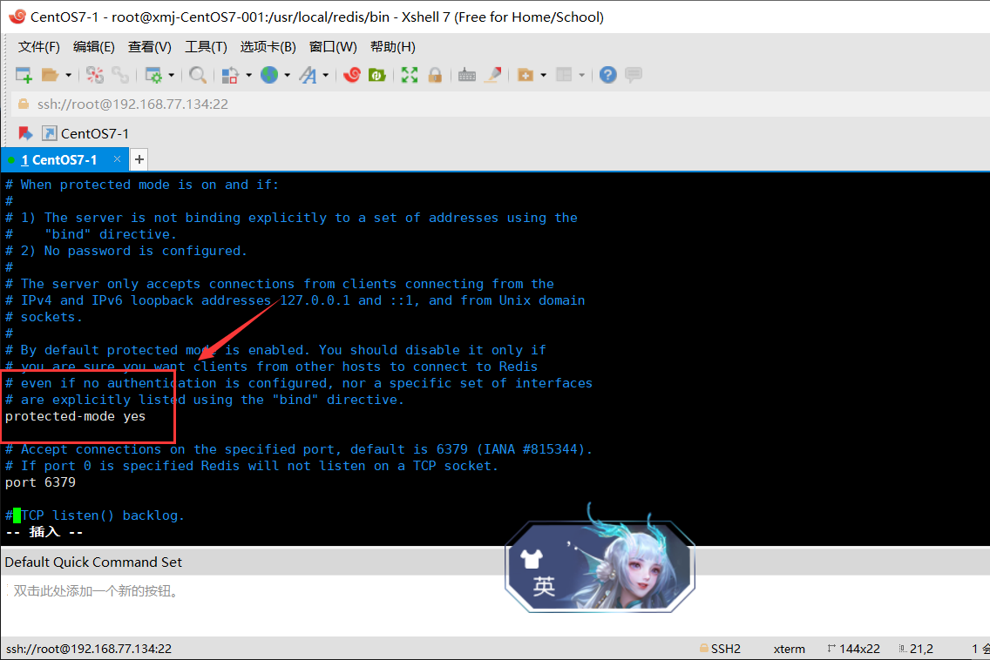Image resolution: width=990 pixels, height=660 pixels.
Task: Click the Highlight marker pen icon
Action: tap(493, 75)
